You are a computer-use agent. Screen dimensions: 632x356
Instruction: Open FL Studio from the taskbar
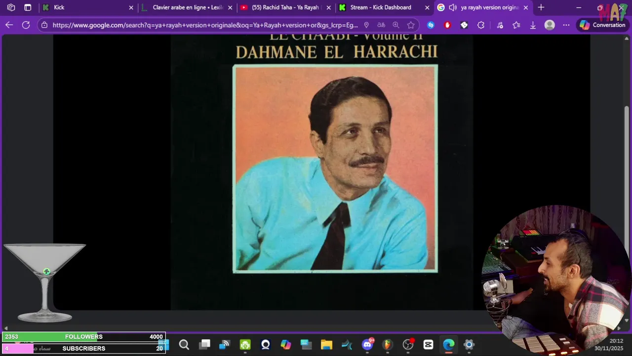[388, 345]
